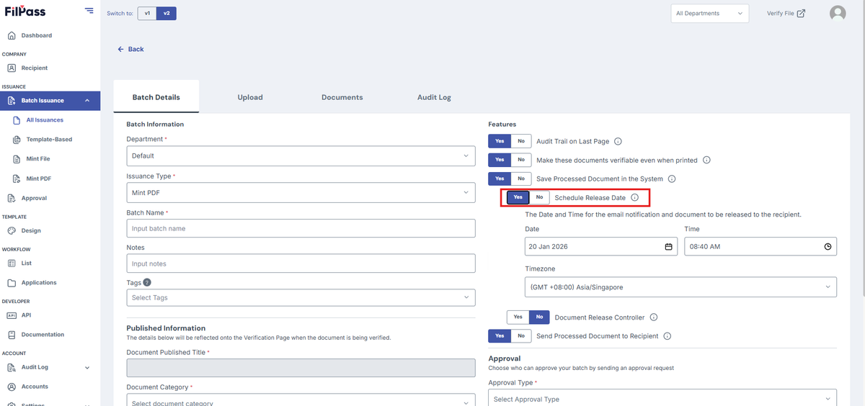Click the Tags help question-mark icon
The width and height of the screenshot is (865, 406).
(x=147, y=283)
